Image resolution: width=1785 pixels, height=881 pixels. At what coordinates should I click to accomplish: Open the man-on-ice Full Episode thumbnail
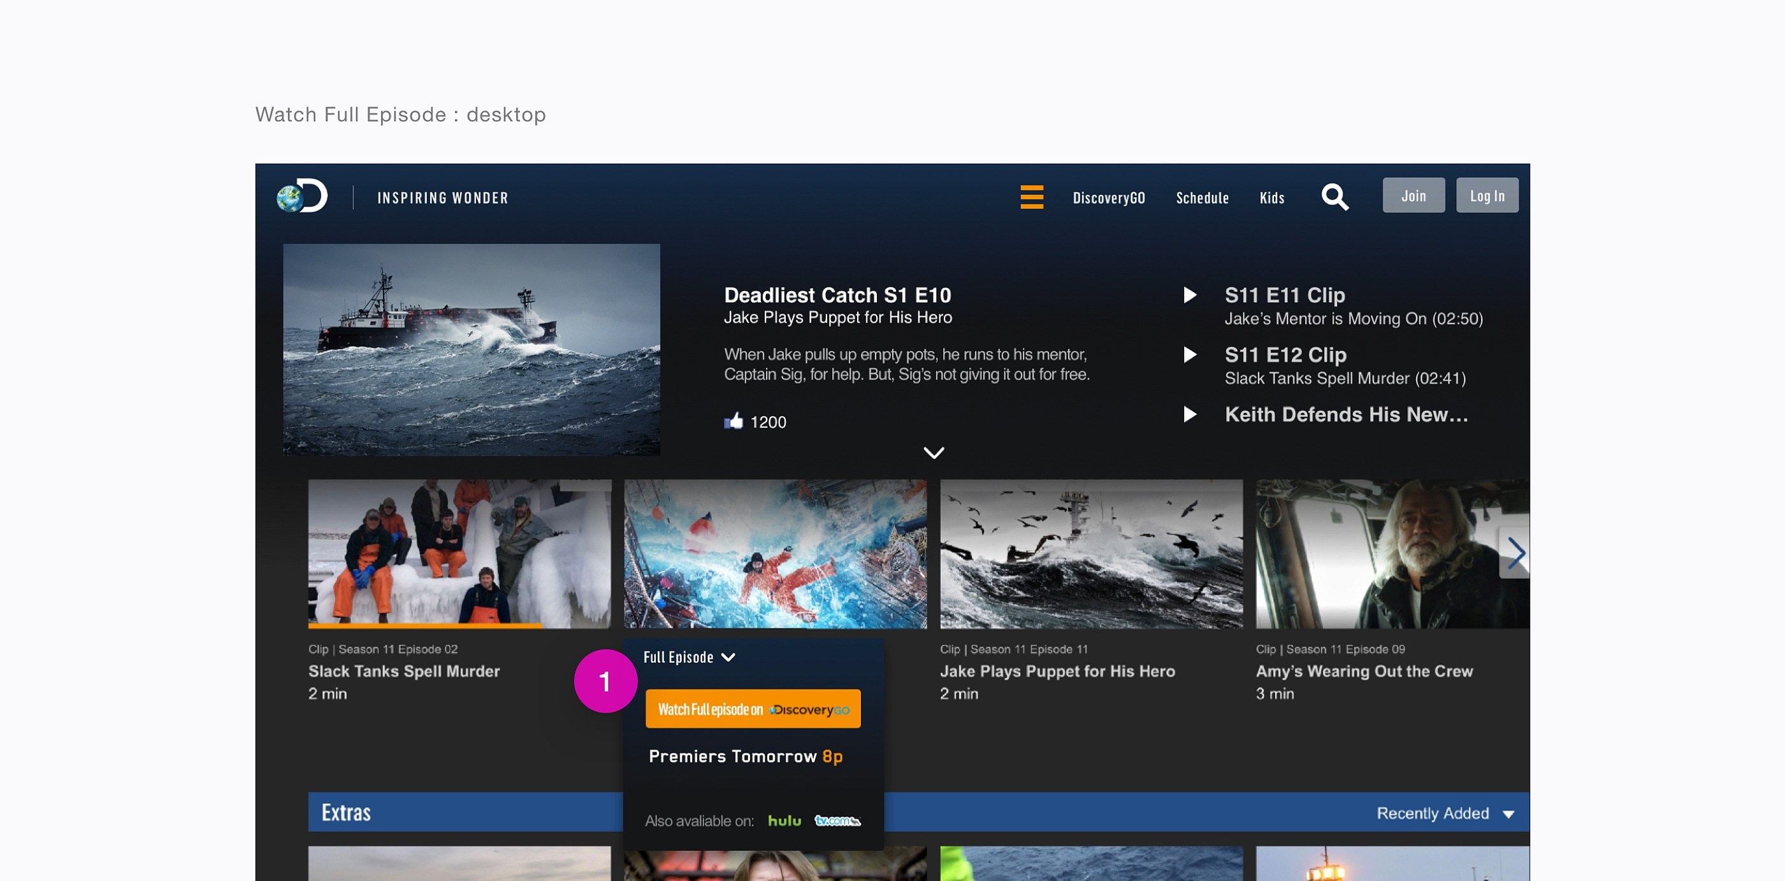coord(776,554)
